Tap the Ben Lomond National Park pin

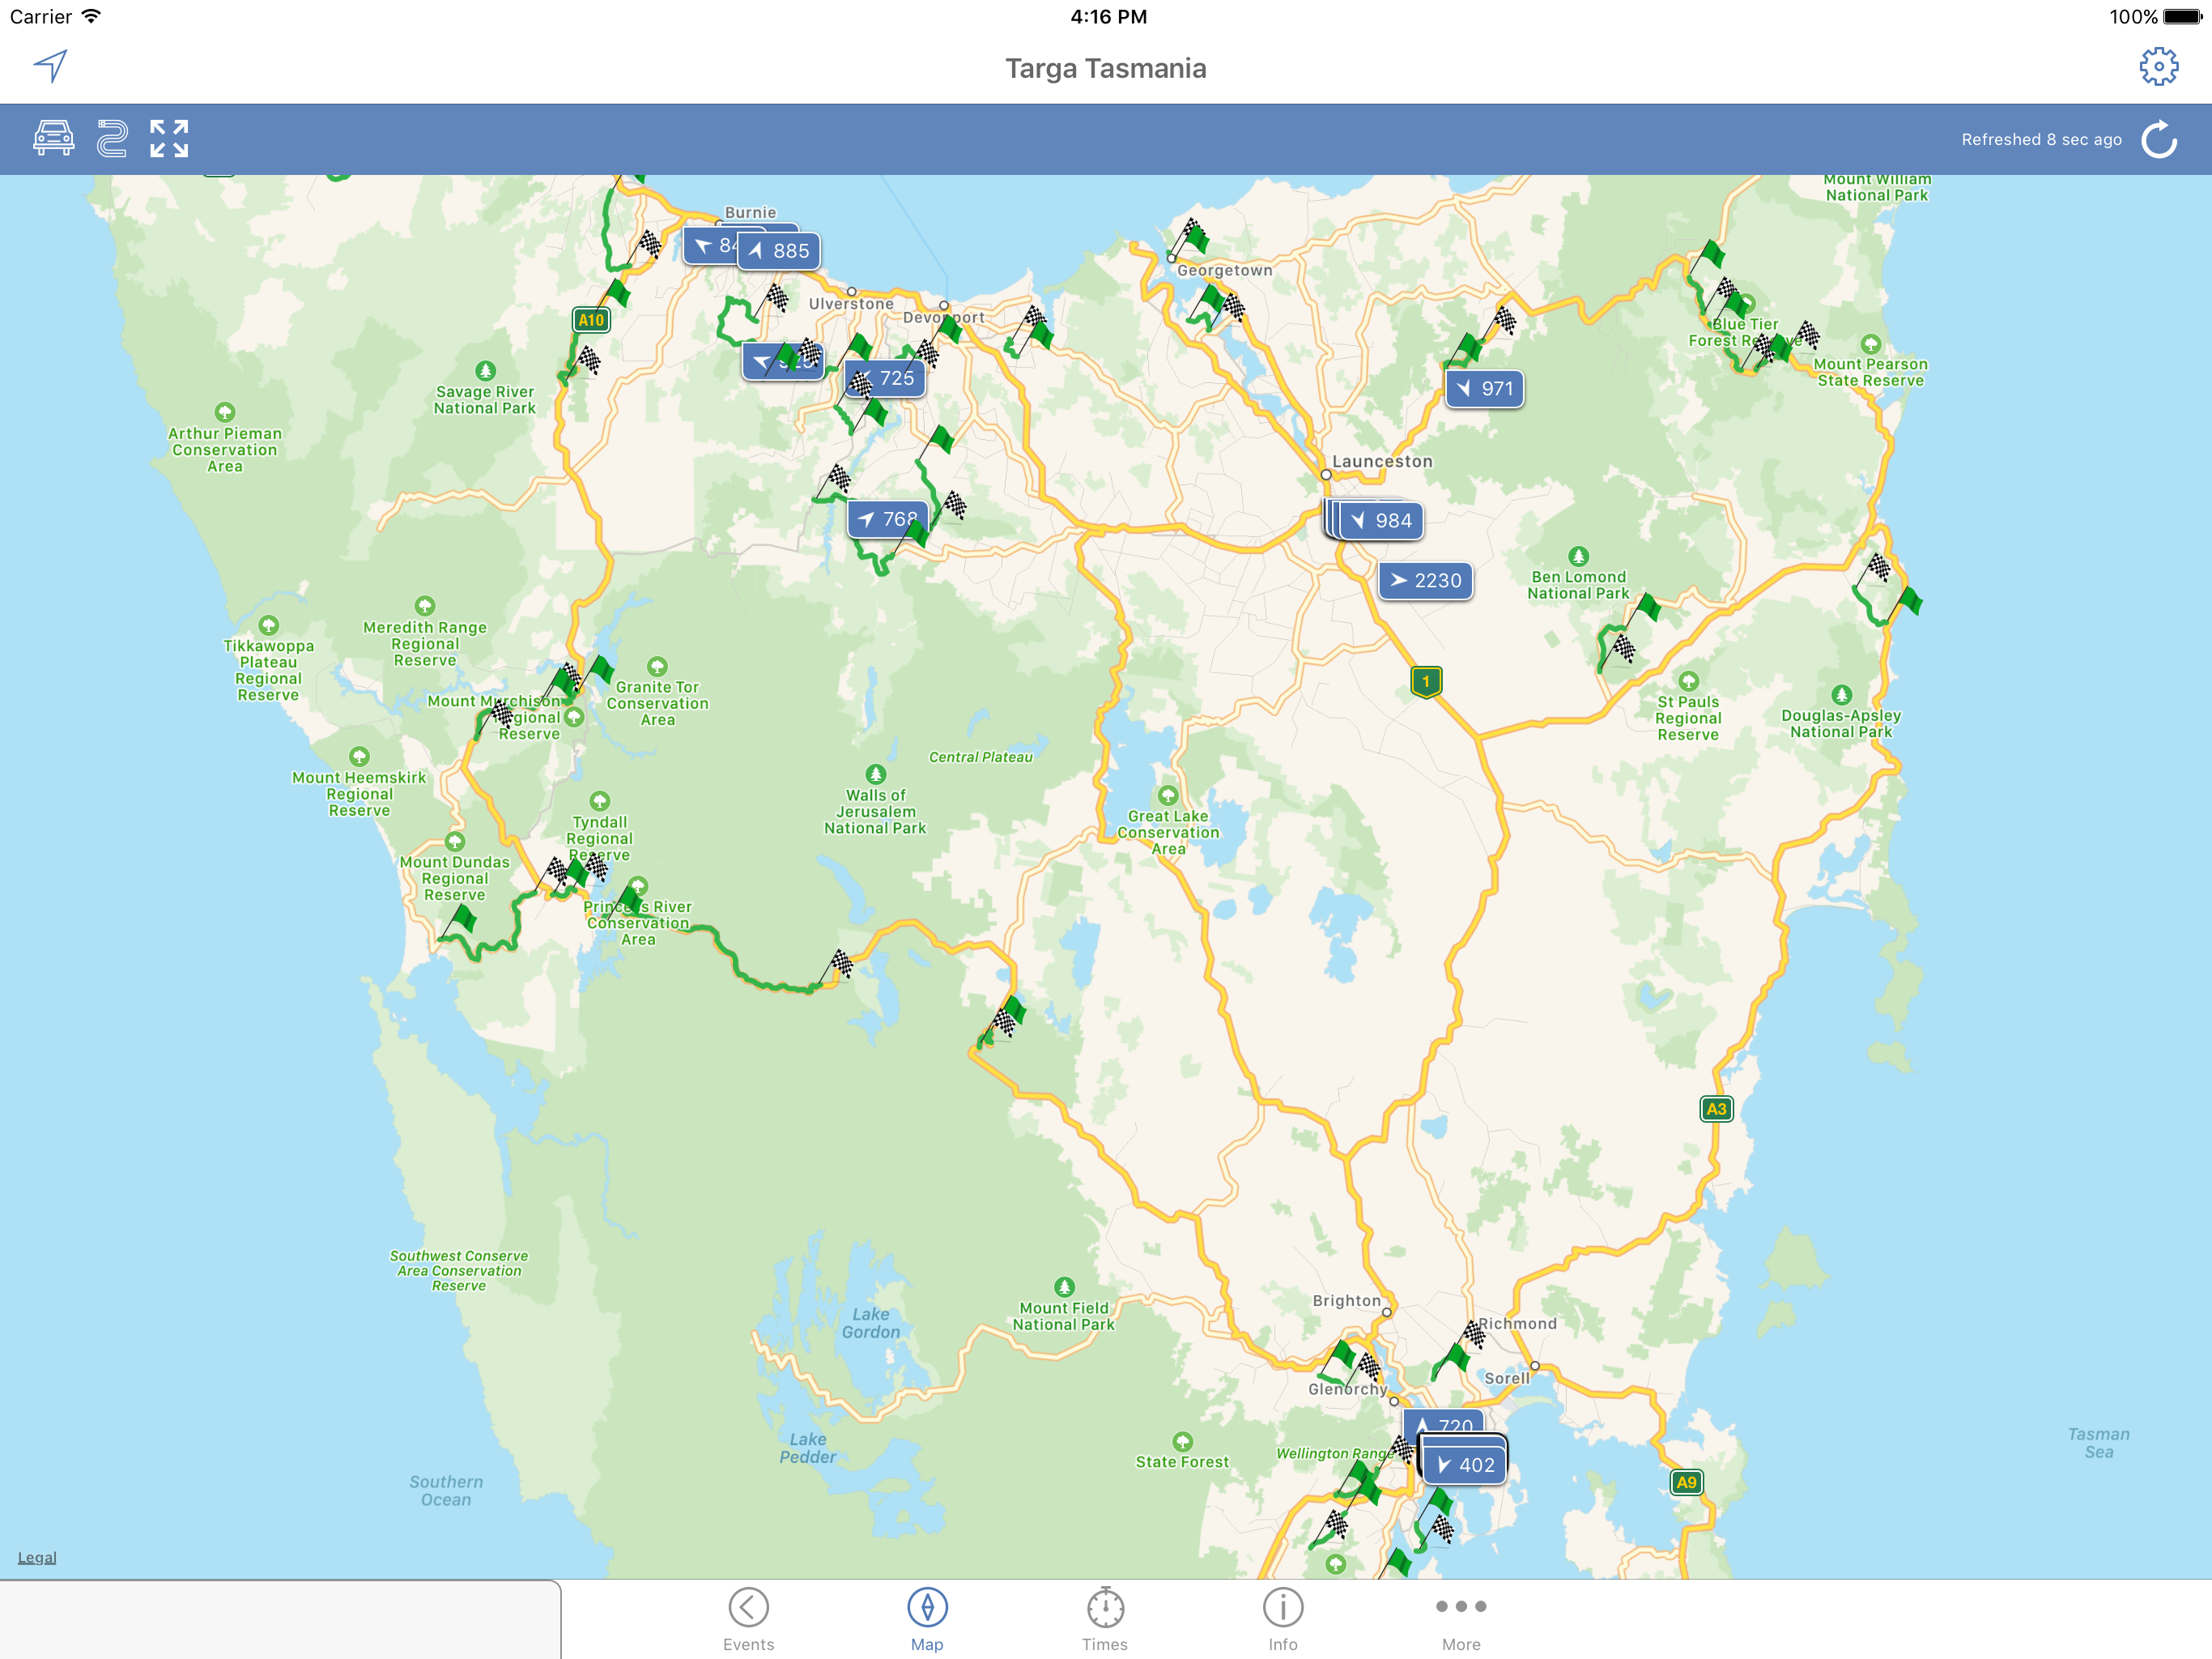(1578, 557)
